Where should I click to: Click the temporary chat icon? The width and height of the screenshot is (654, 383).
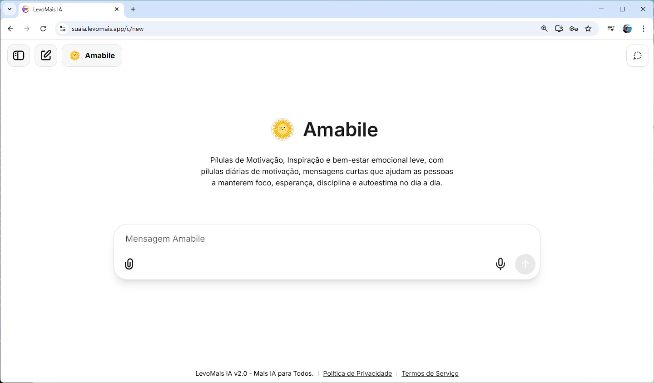coord(637,55)
